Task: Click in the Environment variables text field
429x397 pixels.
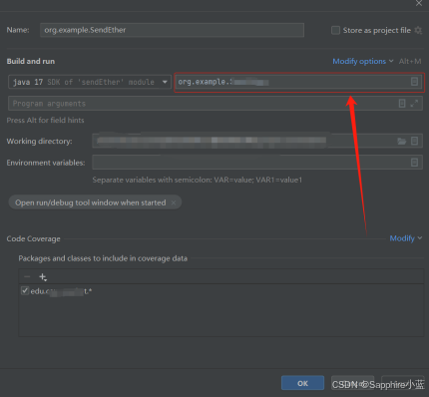Action: point(251,163)
